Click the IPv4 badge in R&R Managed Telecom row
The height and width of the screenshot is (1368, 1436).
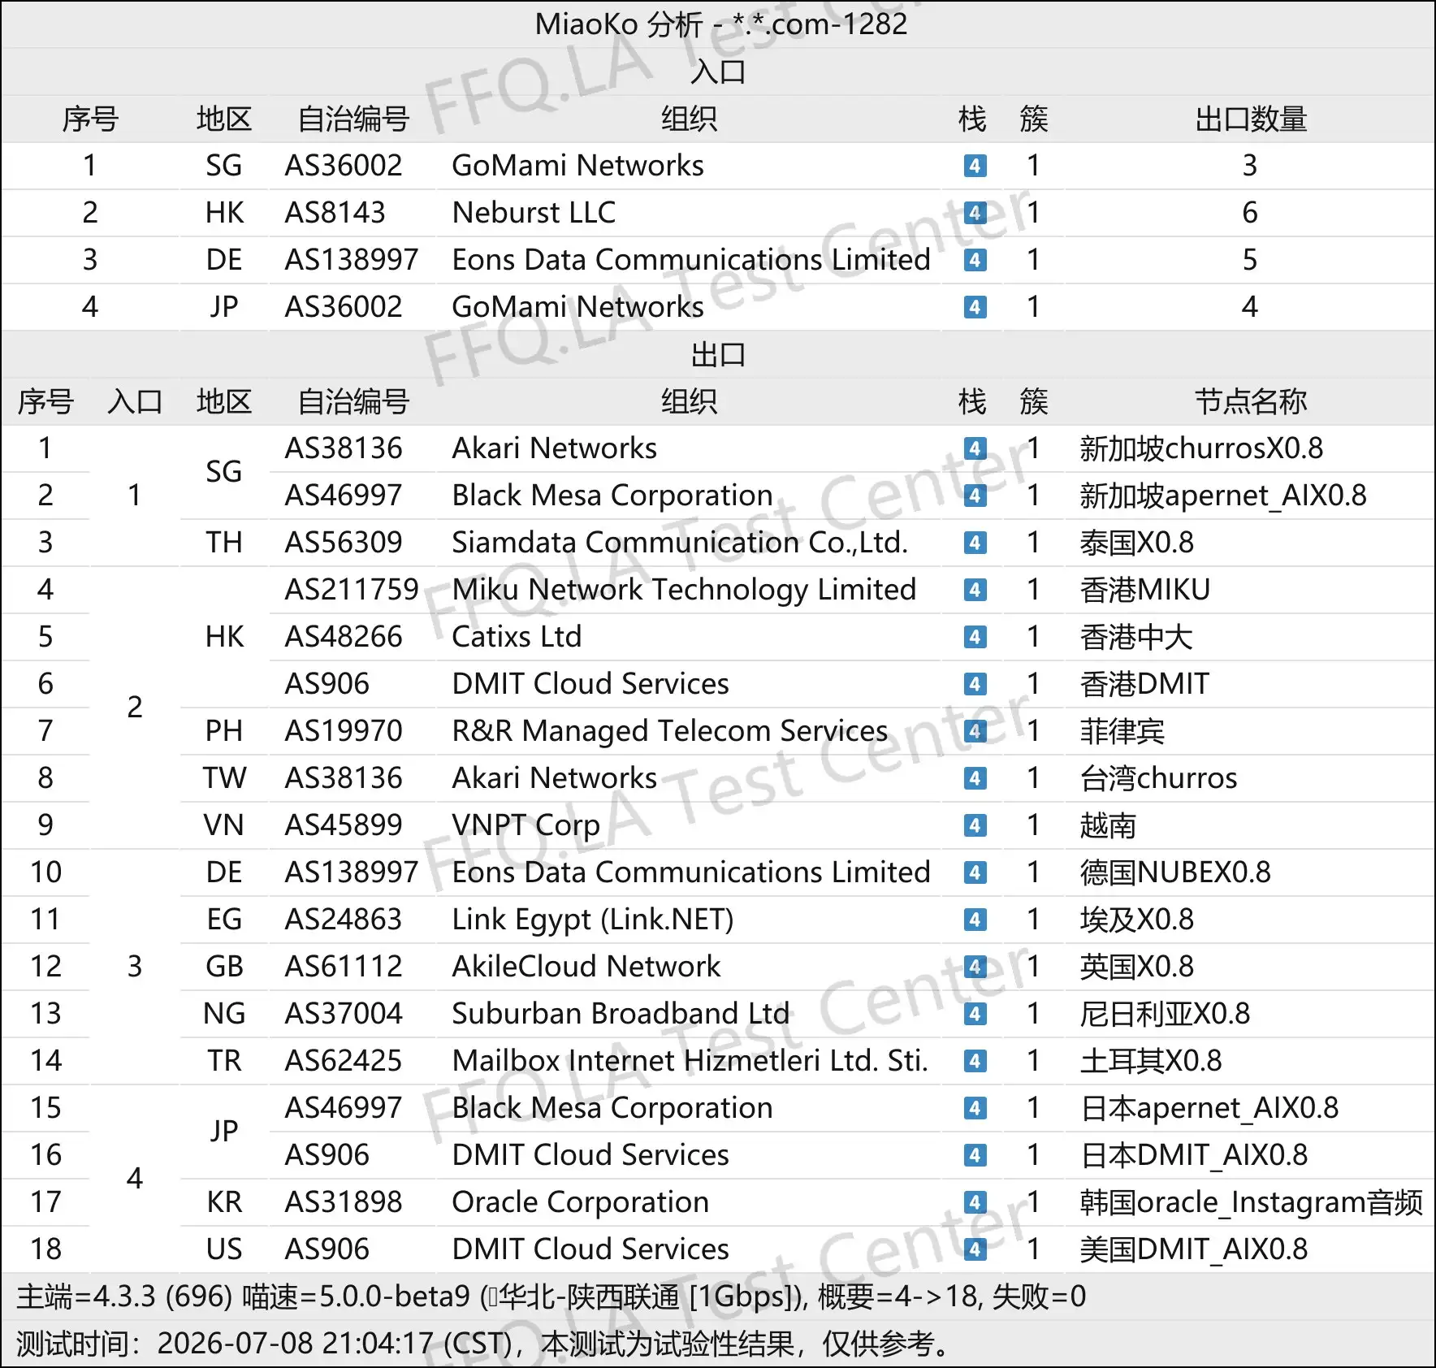[975, 731]
